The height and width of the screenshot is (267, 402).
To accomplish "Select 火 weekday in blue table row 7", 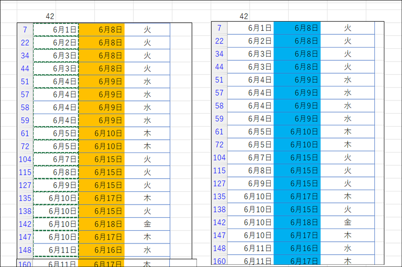I will pos(348,28).
